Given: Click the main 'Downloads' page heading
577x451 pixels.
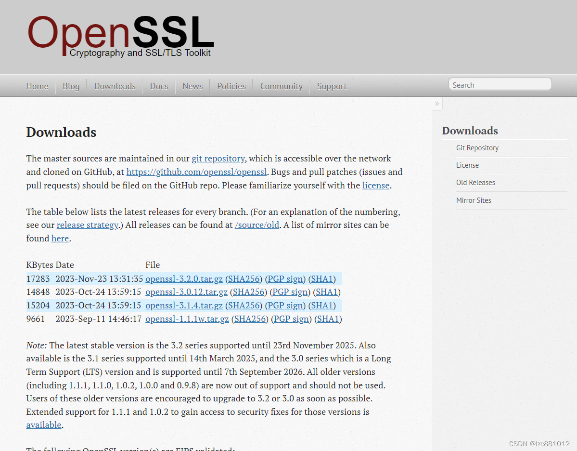Looking at the screenshot, I should pyautogui.click(x=61, y=133).
